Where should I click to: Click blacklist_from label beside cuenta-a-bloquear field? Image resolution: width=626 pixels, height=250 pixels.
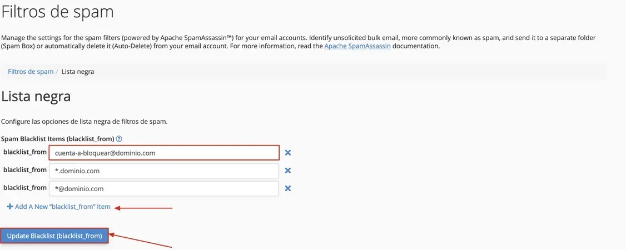point(25,152)
